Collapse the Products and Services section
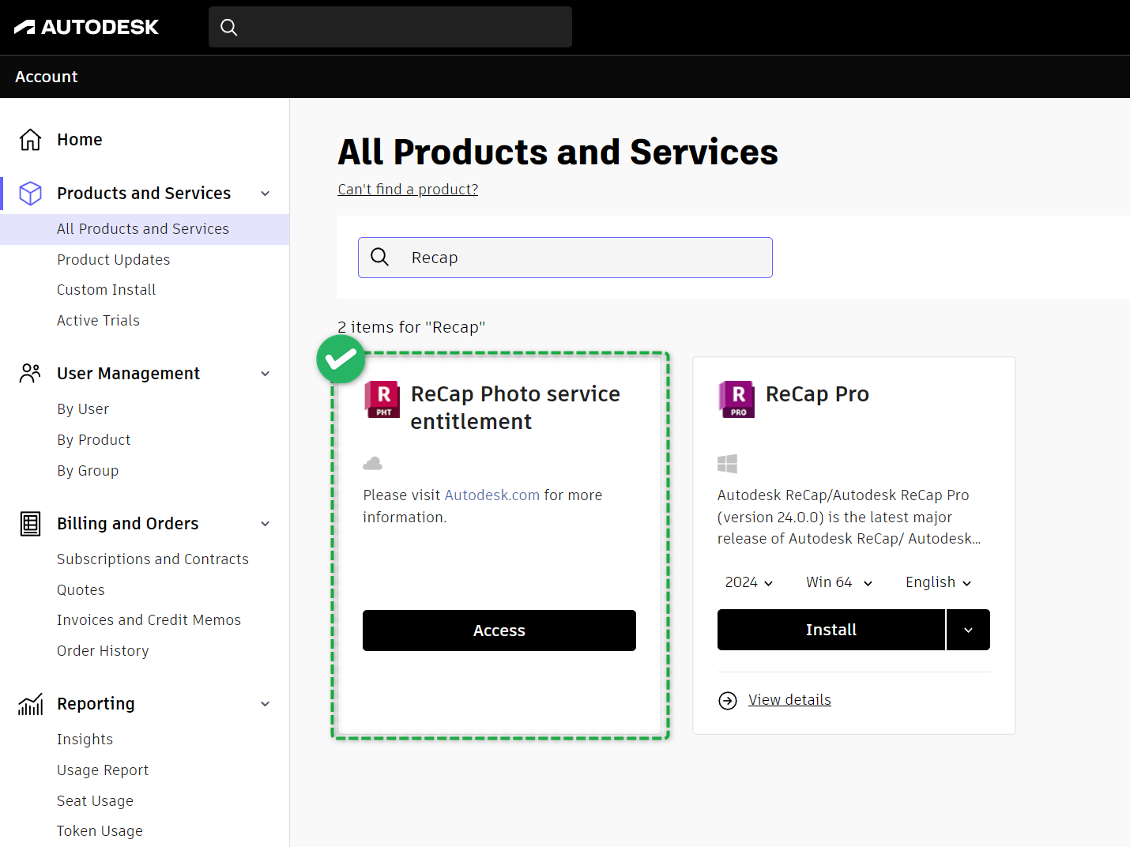Viewport: 1130px width, 847px height. (x=266, y=194)
